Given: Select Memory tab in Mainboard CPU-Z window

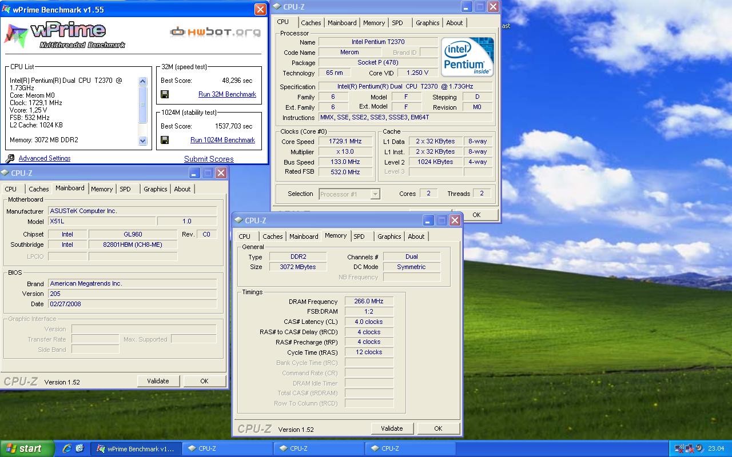Looking at the screenshot, I should (x=102, y=189).
